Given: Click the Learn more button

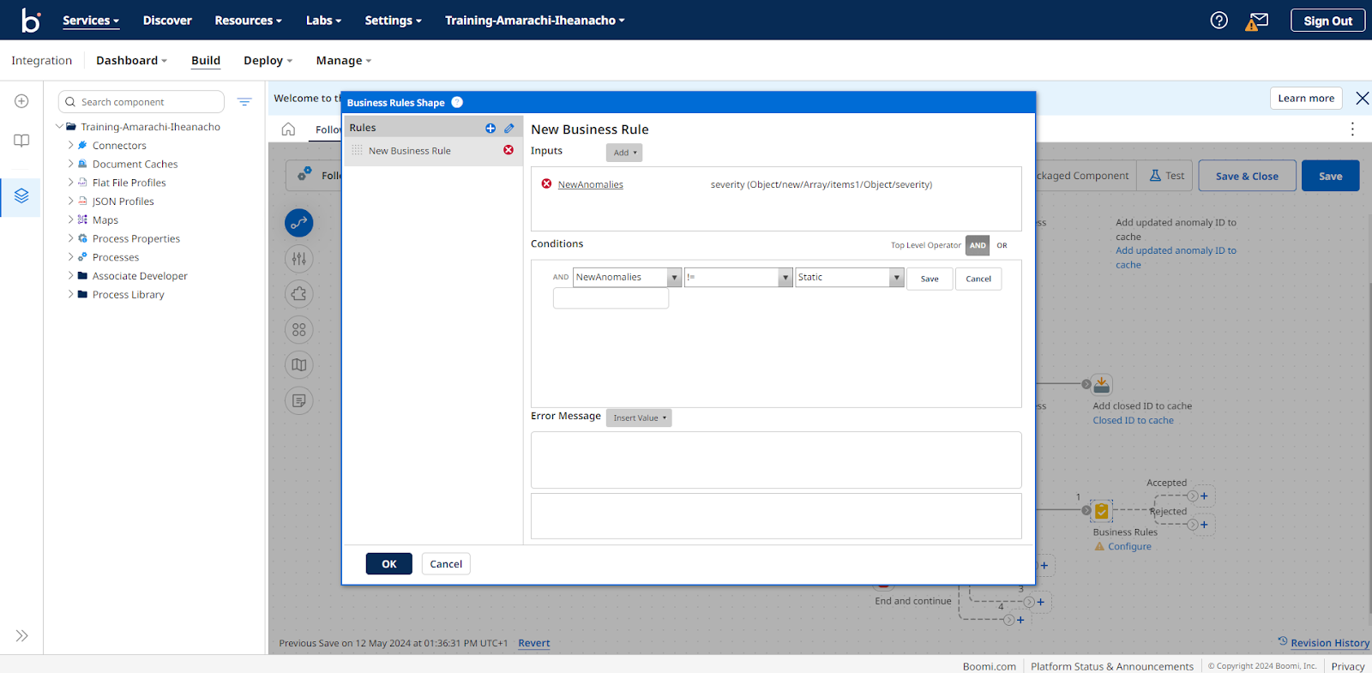Looking at the screenshot, I should point(1306,99).
